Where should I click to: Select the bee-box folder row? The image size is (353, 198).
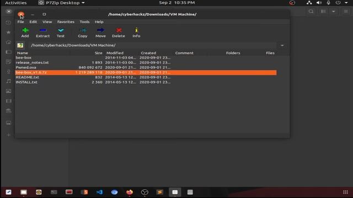coord(146,58)
